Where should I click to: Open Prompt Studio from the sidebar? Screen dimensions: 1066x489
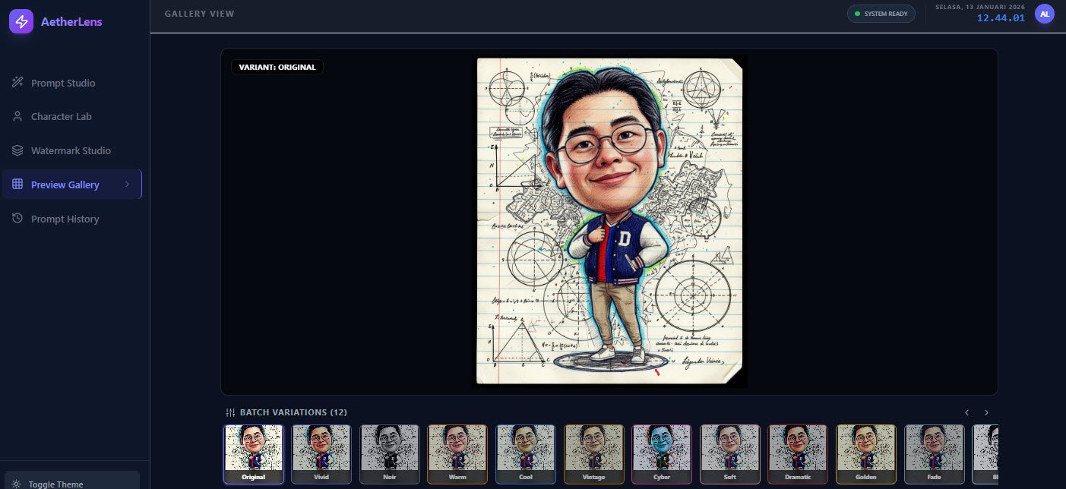(x=72, y=83)
